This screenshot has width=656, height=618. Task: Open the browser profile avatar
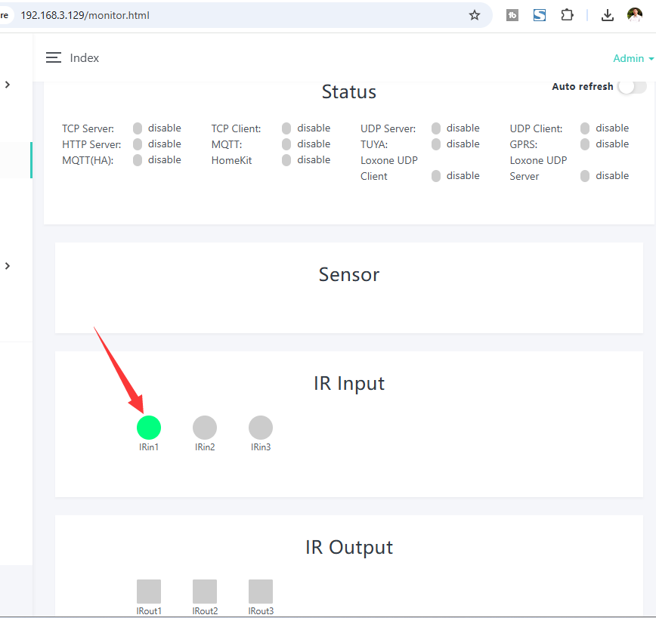pos(635,15)
